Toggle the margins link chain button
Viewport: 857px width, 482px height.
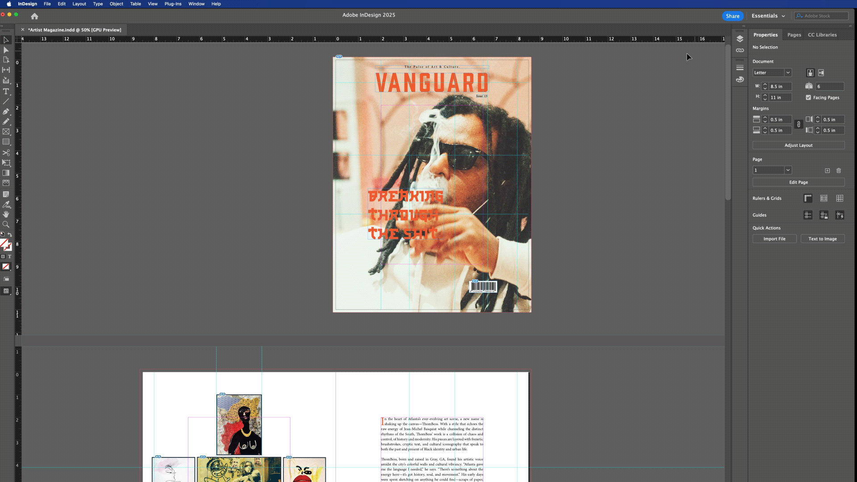coord(799,125)
